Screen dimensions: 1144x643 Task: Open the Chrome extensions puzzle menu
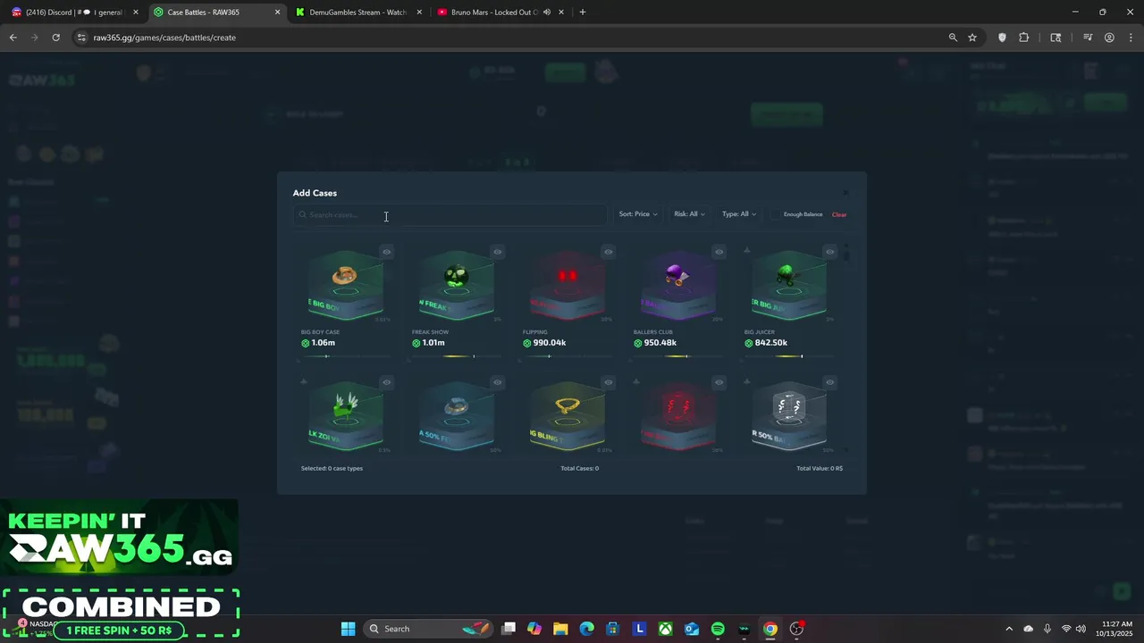point(1024,38)
